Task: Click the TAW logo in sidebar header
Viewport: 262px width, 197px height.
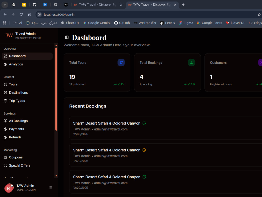Action: pos(9,35)
